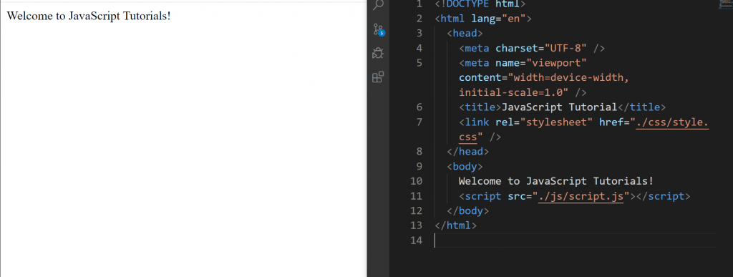Open the Extensions view
The height and width of the screenshot is (277, 733).
378,77
